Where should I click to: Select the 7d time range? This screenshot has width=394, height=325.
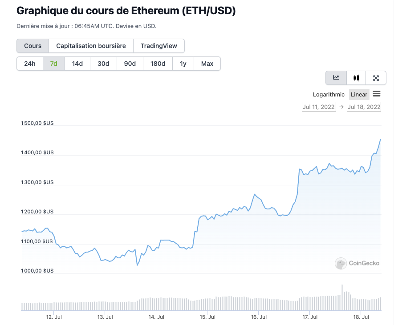click(x=54, y=64)
